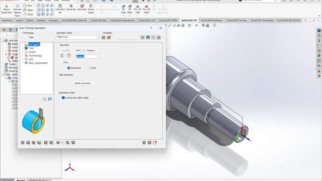Collapse the CAM-Part tree node
The width and height of the screenshot is (322, 181).
coord(3,41)
